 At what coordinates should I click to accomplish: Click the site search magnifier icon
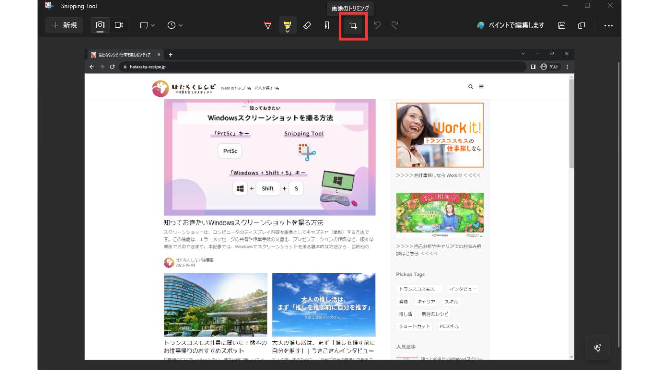470,87
